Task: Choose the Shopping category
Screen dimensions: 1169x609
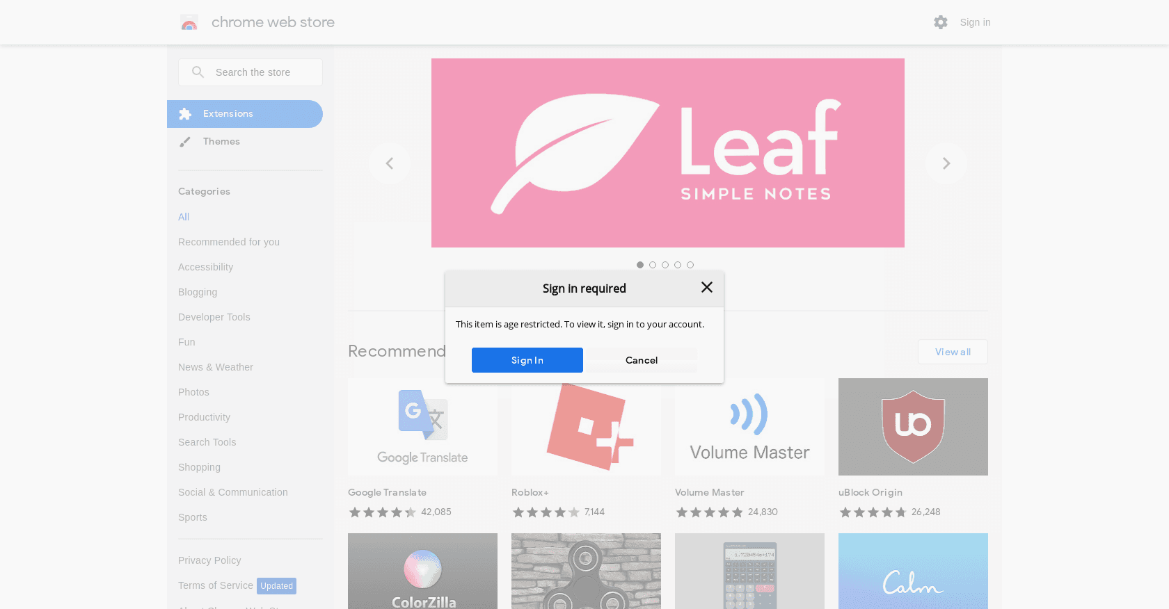Action: click(199, 467)
